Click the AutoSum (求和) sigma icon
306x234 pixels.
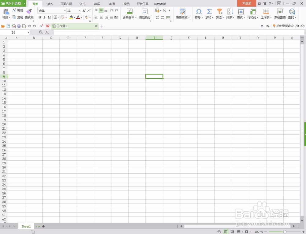(x=209, y=12)
